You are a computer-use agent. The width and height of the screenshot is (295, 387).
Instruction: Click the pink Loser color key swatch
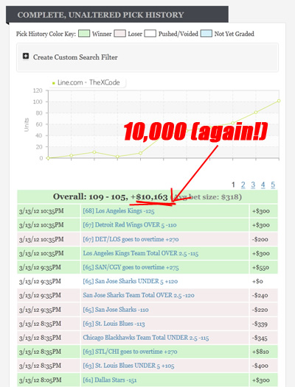[119, 34]
